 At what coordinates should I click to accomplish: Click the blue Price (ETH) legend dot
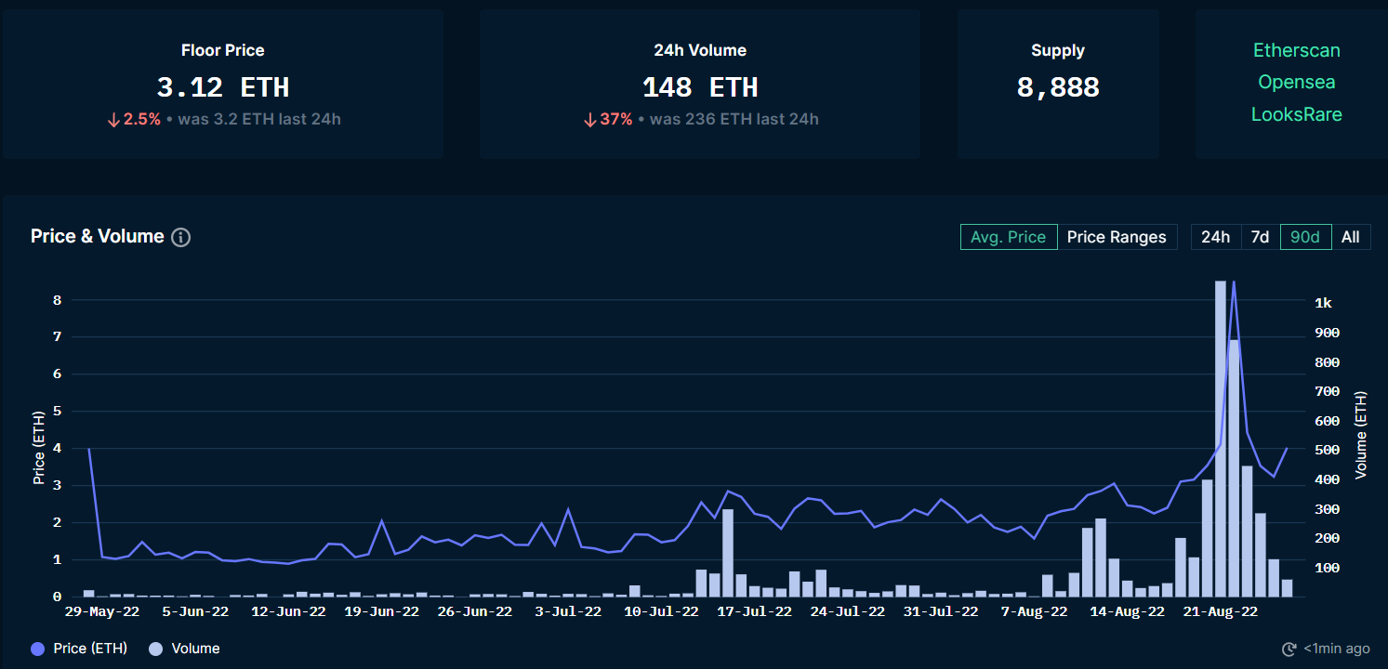(x=38, y=649)
